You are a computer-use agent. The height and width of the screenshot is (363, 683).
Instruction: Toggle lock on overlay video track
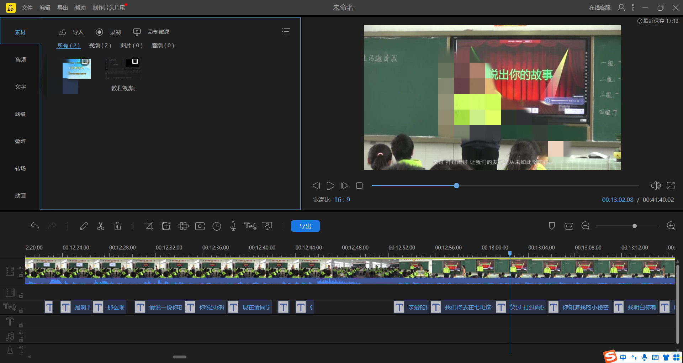point(21,296)
